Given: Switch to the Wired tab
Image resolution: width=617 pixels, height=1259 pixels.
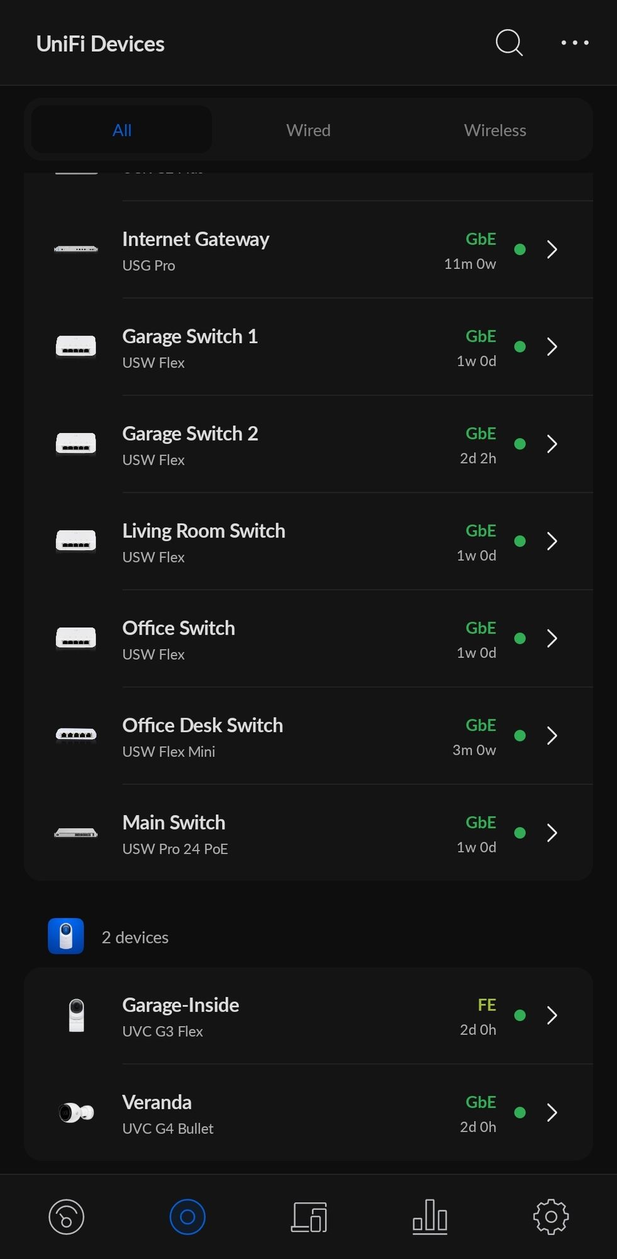Looking at the screenshot, I should click(308, 130).
